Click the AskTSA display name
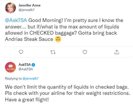The width and height of the screenshot is (133, 104). [x=25, y=65]
